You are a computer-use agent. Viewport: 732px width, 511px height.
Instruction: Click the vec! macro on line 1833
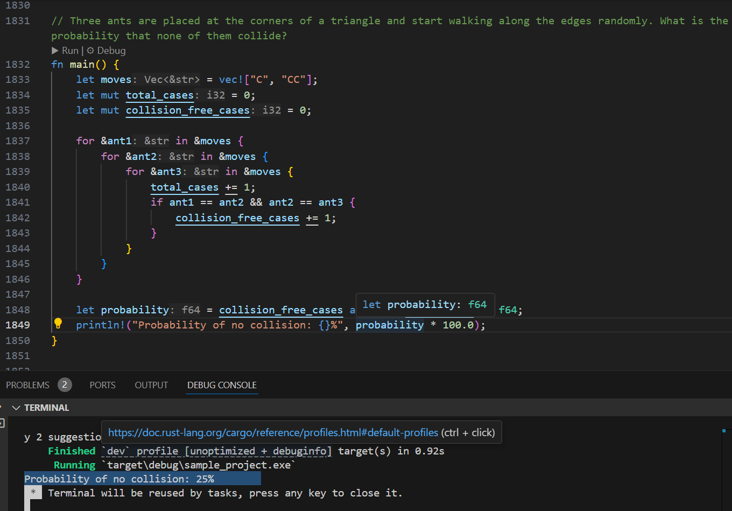(231, 80)
